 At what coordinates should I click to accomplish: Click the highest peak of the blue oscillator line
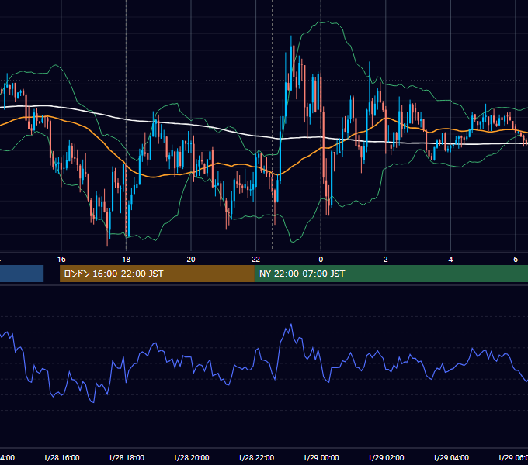click(x=291, y=325)
